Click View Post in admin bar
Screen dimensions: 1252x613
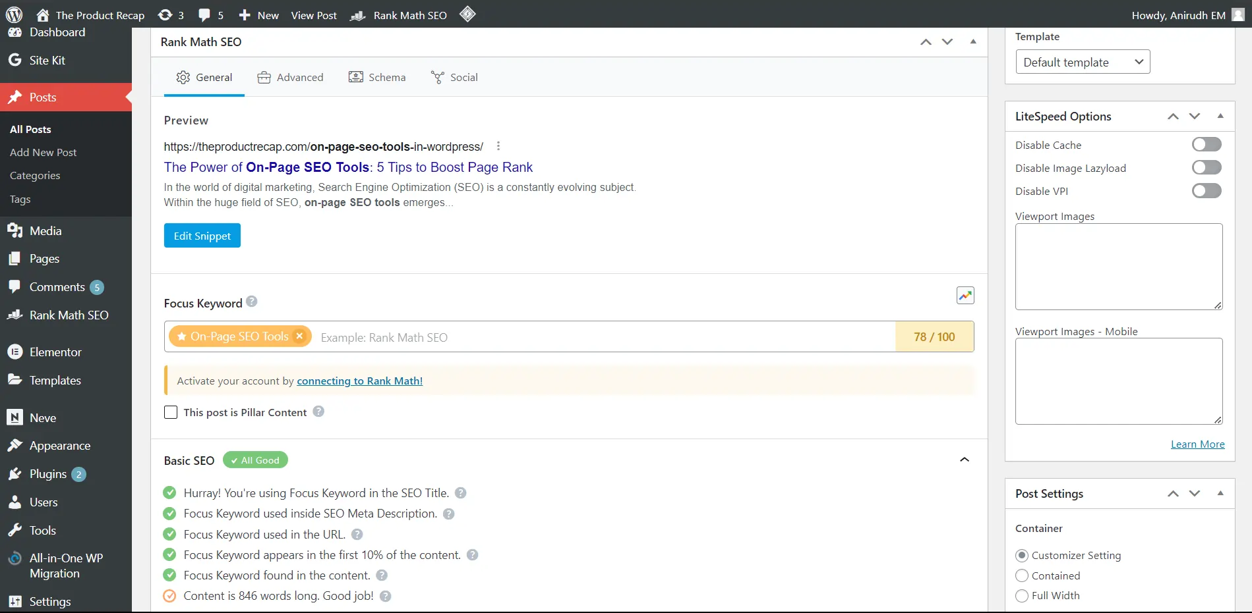[x=314, y=15]
